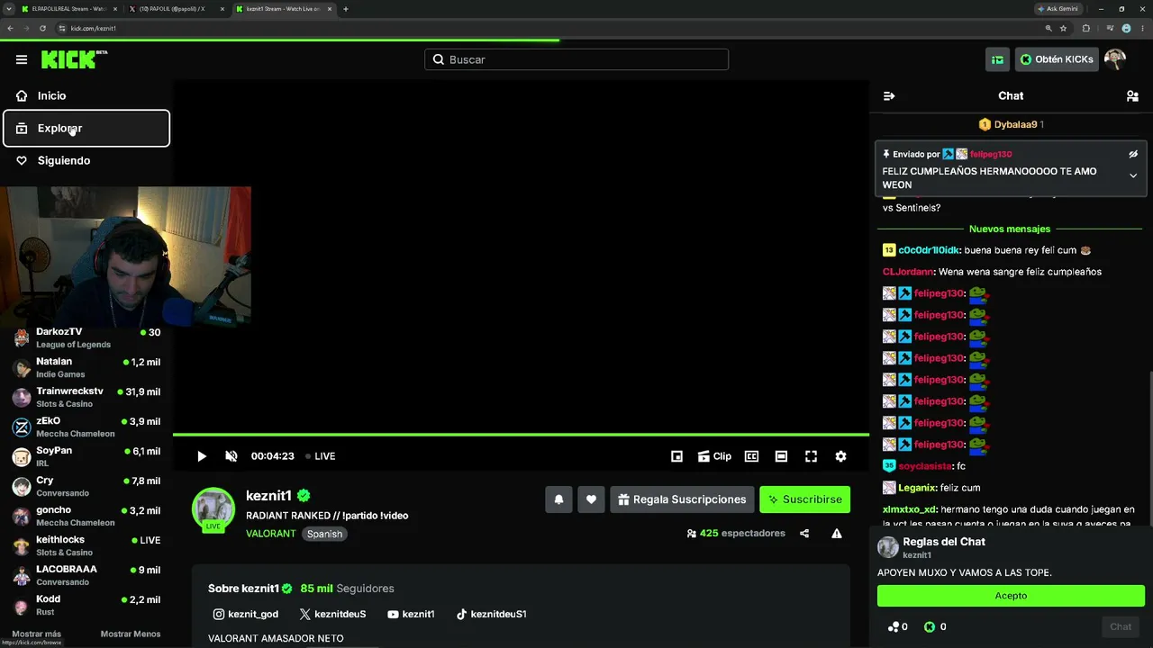Open Natalan channel in the sidebar

point(86,367)
